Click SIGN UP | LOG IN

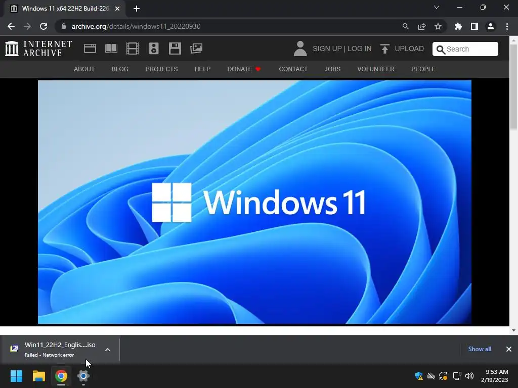click(342, 48)
